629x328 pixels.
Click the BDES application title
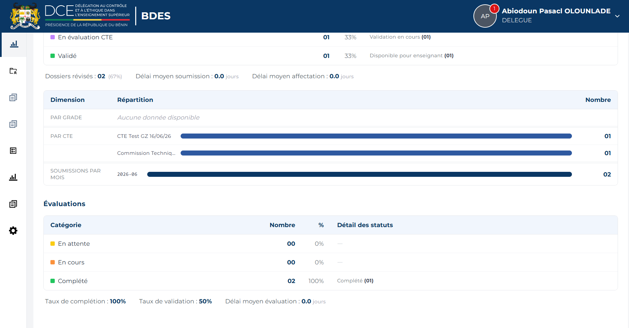(x=156, y=16)
